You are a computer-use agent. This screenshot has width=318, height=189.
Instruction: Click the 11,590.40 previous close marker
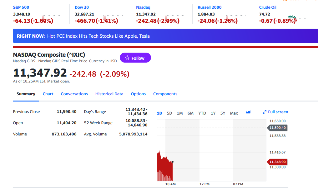(277, 128)
